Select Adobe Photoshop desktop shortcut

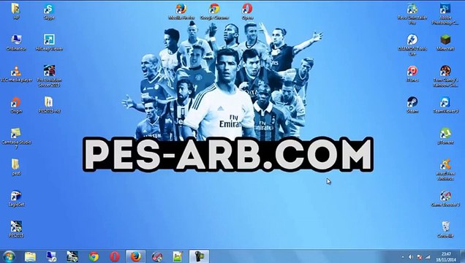[x=445, y=14]
